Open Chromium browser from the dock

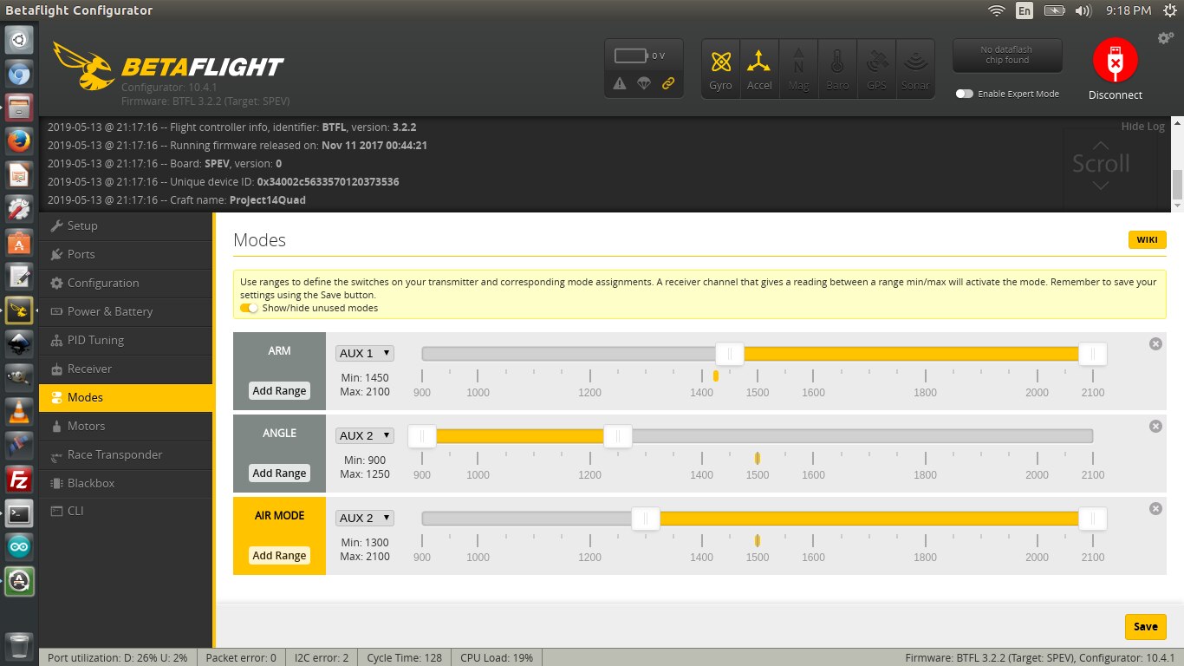coord(19,75)
